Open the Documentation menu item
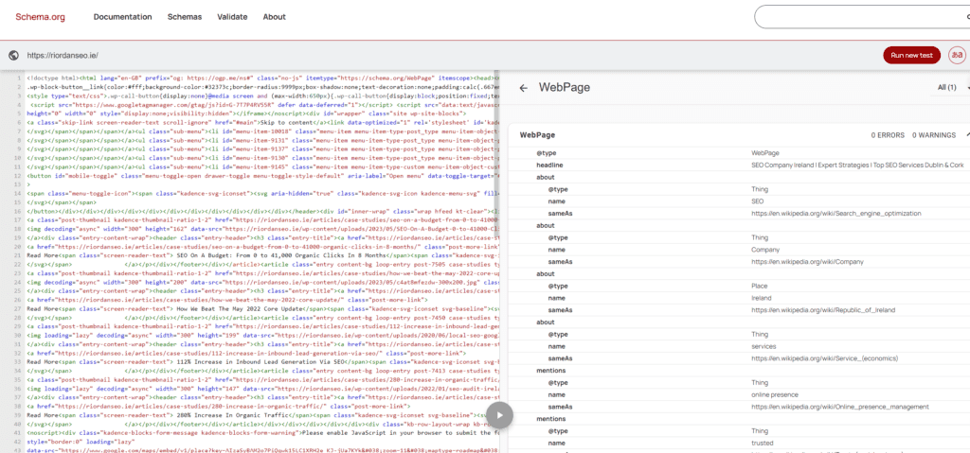This screenshot has height=453, width=970. click(122, 17)
